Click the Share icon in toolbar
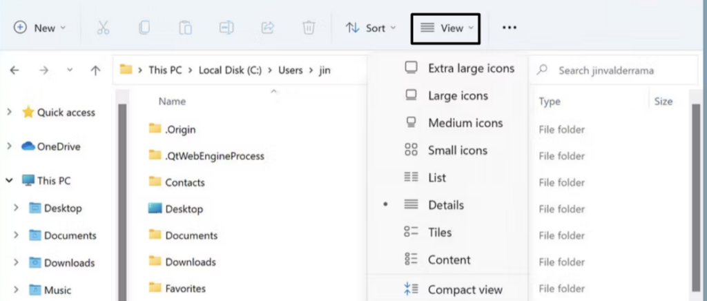 [267, 28]
